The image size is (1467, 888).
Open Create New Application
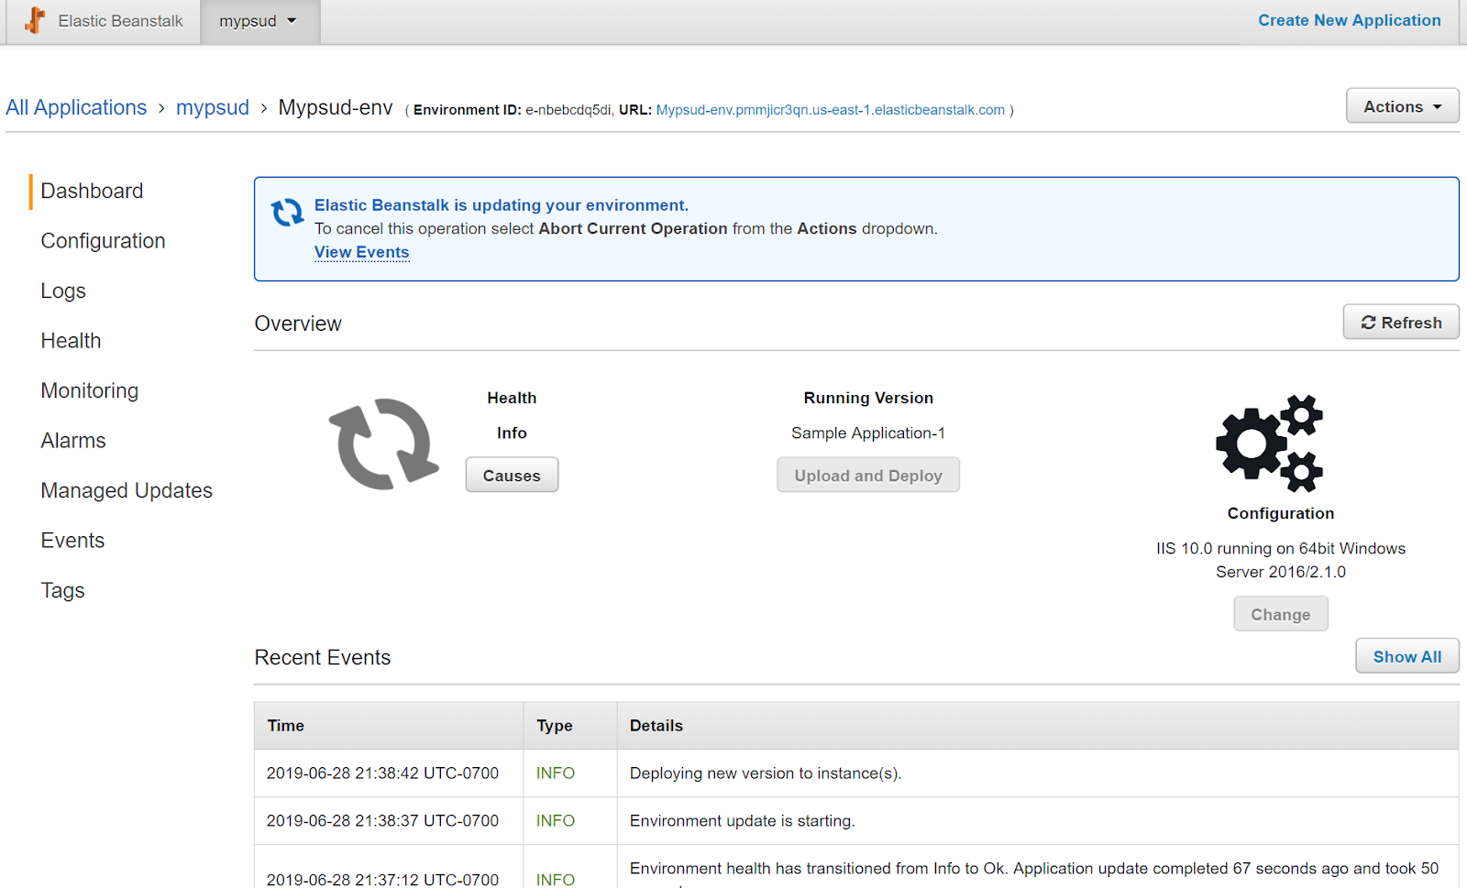[x=1349, y=19]
